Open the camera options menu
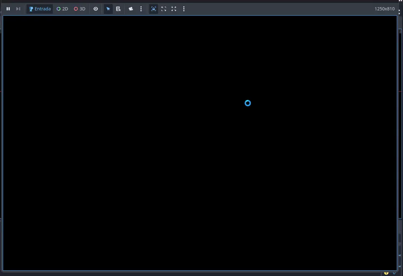The width and height of the screenshot is (403, 276). pos(141,9)
